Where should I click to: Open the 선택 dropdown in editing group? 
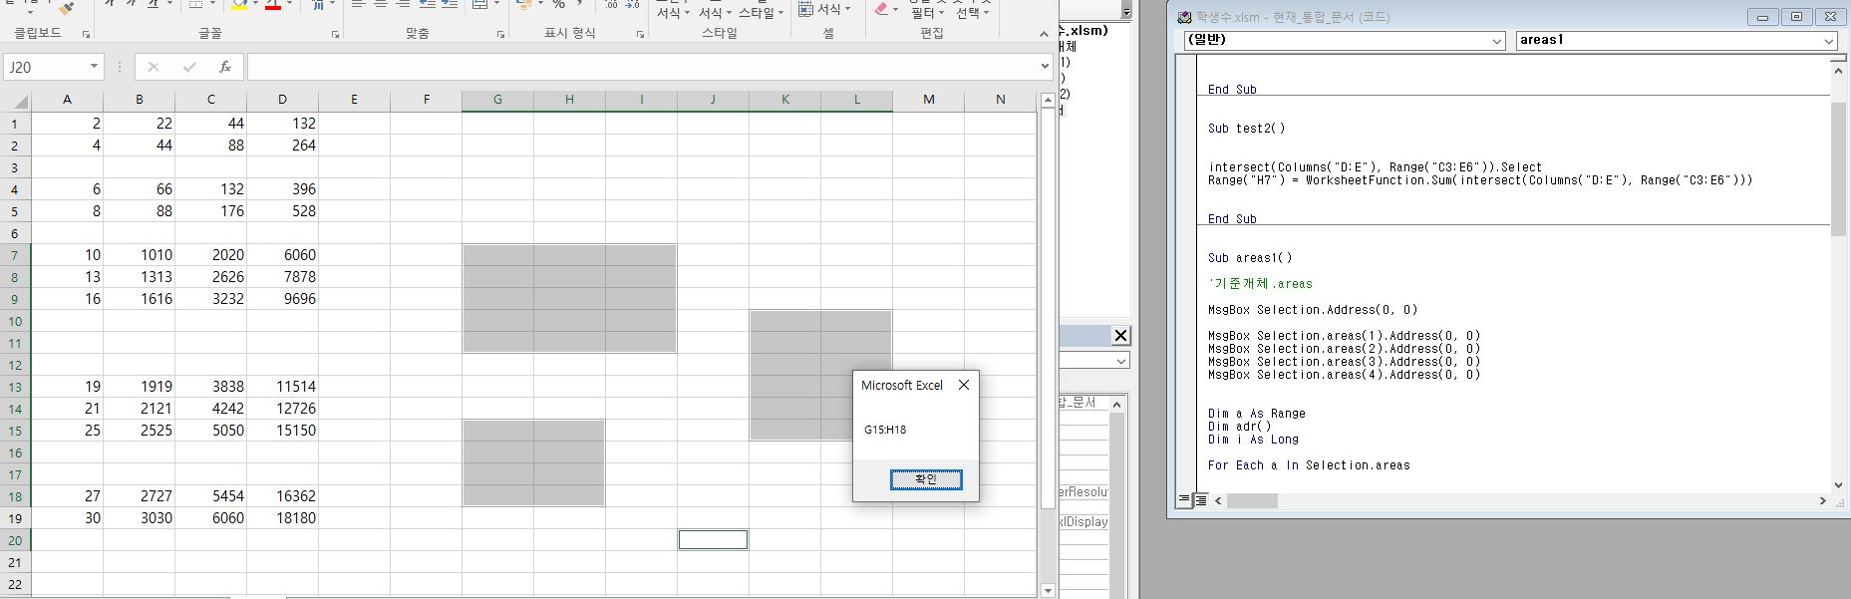[972, 14]
